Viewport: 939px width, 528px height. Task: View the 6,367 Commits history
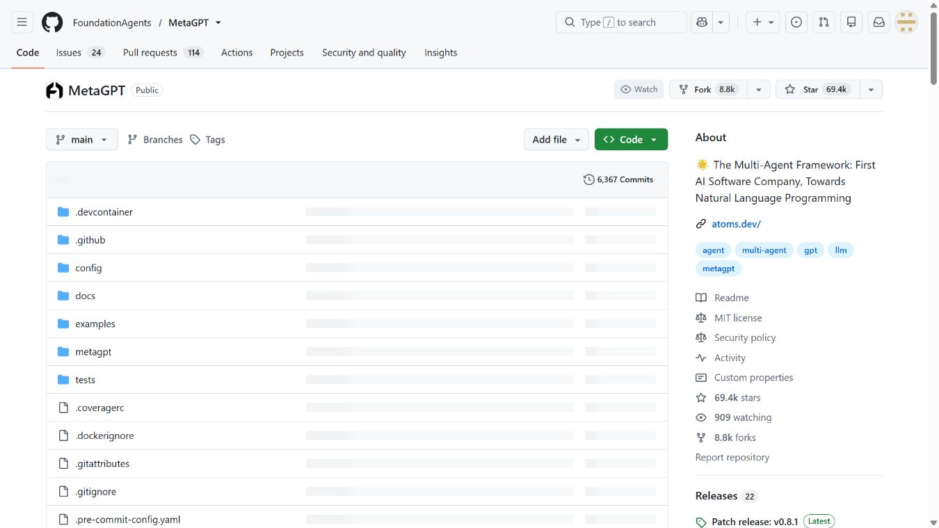[x=618, y=179]
